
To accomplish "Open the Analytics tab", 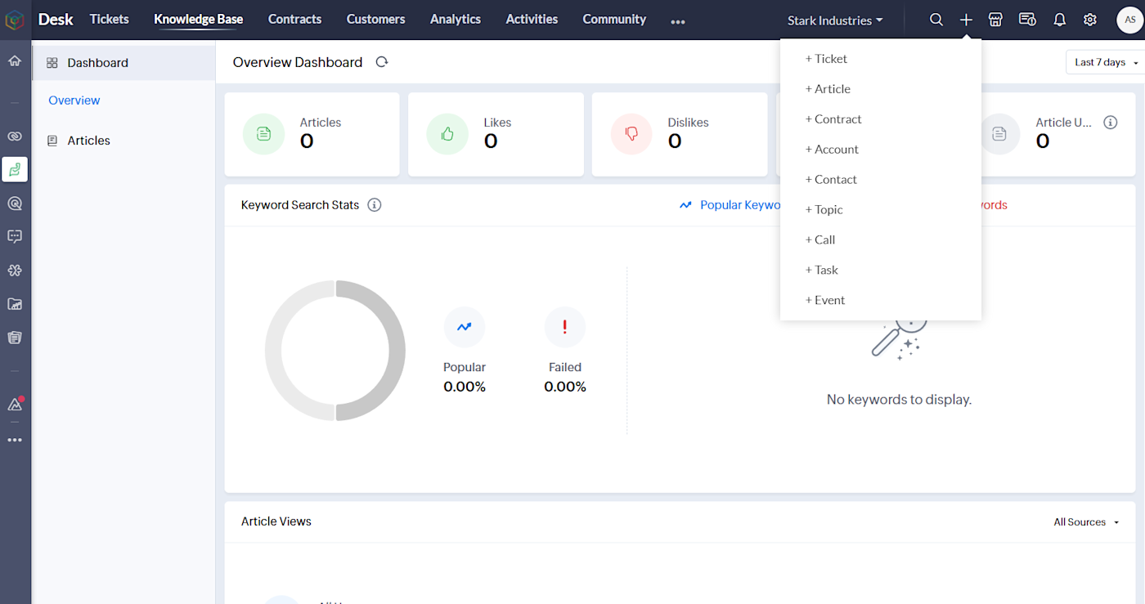I will tap(456, 19).
